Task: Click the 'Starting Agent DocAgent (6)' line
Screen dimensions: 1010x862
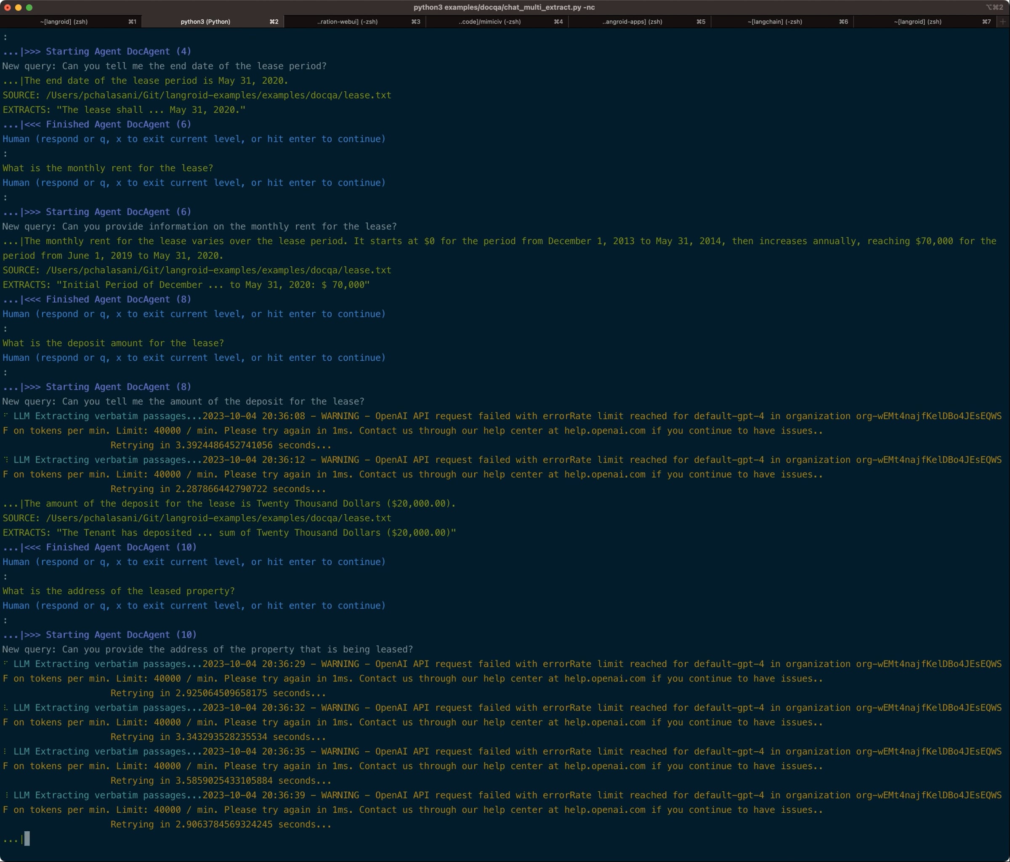Action: 97,212
